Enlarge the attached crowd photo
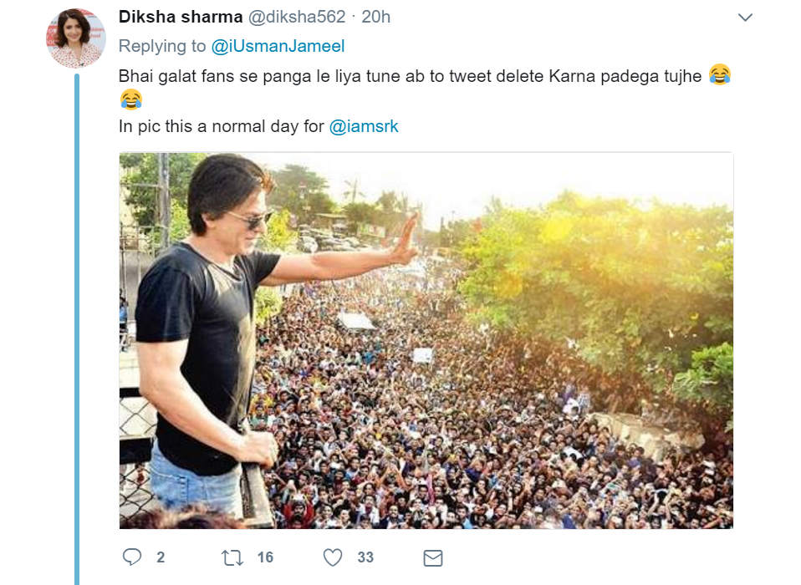The width and height of the screenshot is (801, 585). point(426,340)
